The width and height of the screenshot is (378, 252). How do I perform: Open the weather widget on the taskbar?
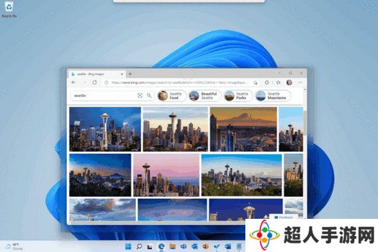pos(15,247)
